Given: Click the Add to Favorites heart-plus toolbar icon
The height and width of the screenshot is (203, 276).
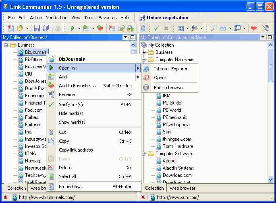Looking at the screenshot, I should (x=100, y=28).
